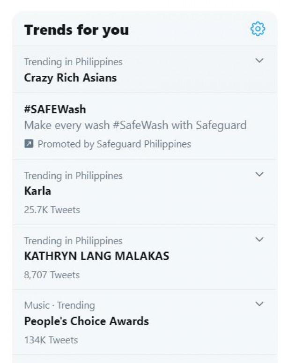Image resolution: width=281 pixels, height=363 pixels.
Task: Open KATHRYN LANG MALAKAS trend
Action: [96, 256]
